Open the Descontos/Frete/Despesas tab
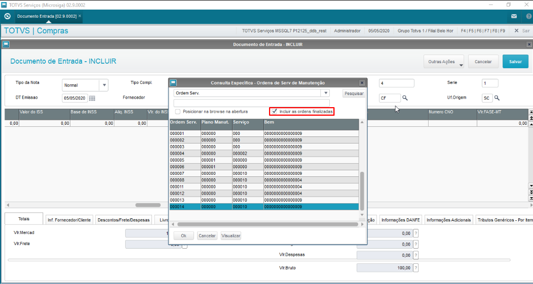The height and width of the screenshot is (284, 533). tap(124, 220)
